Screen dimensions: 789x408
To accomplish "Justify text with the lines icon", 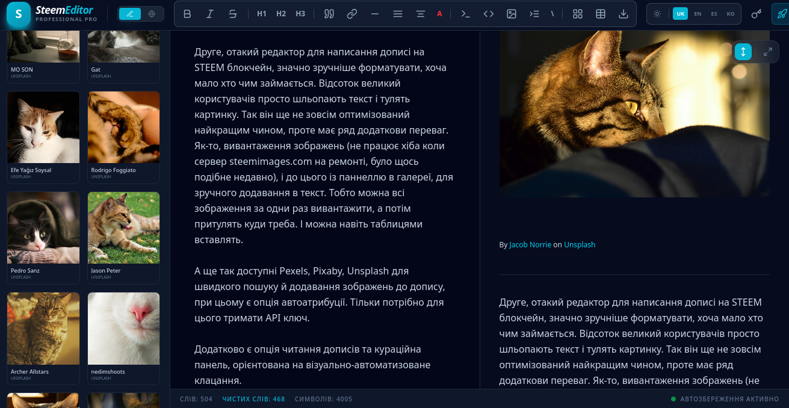I will (x=398, y=14).
